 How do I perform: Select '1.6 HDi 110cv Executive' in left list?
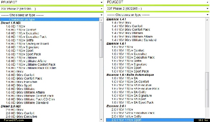[22, 33]
